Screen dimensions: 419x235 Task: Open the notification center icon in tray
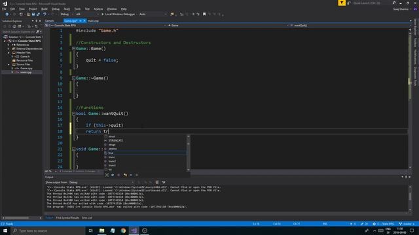pos(412,230)
